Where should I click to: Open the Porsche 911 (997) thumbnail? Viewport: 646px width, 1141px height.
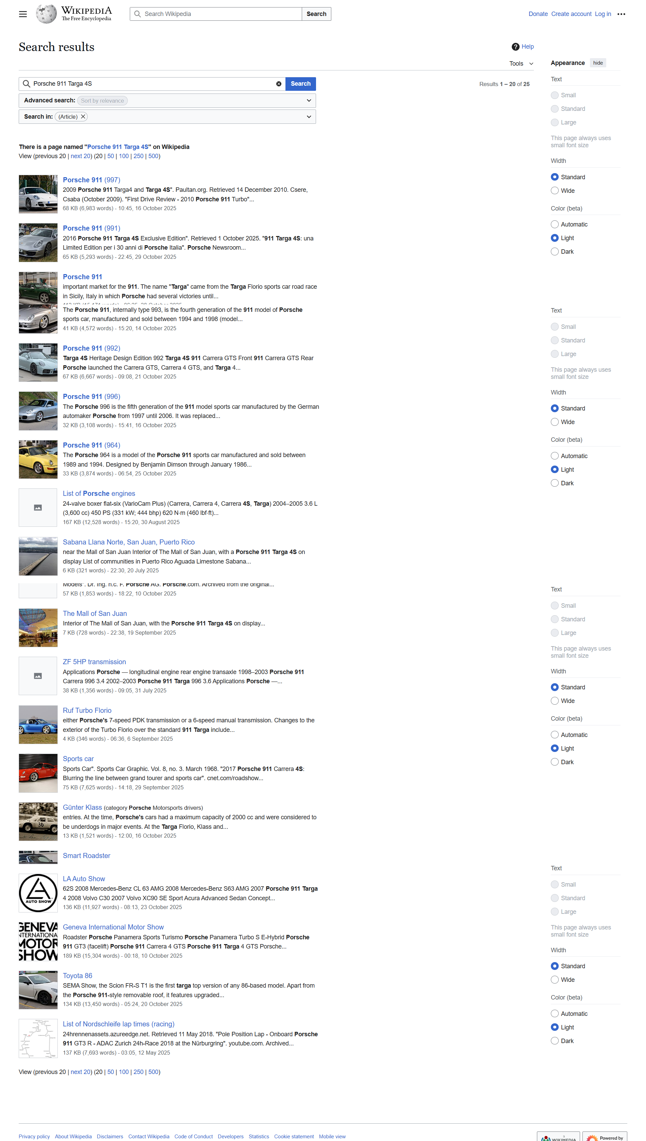38,194
